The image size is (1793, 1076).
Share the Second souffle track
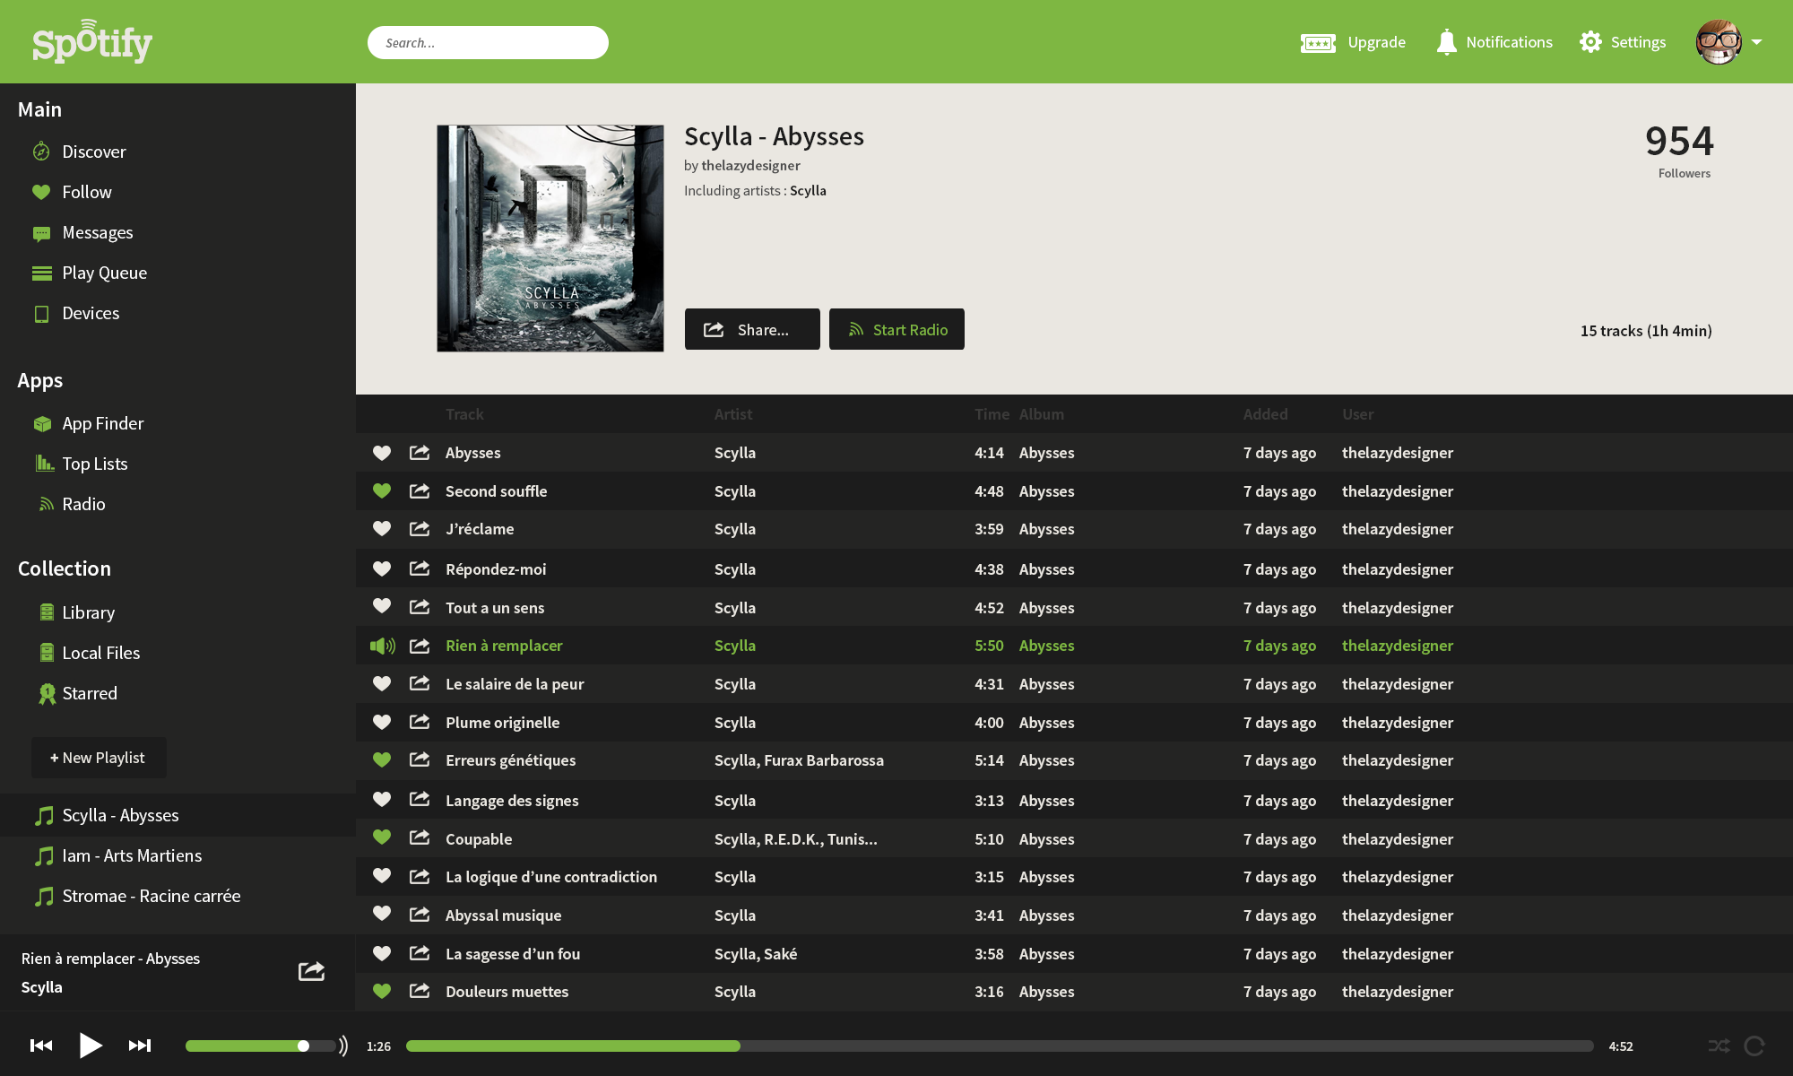tap(420, 490)
